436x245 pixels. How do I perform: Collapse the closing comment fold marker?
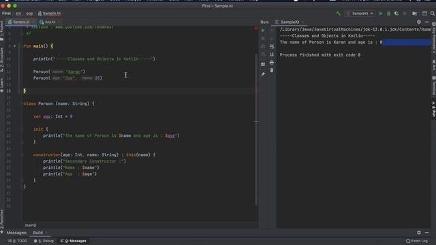pos(22,33)
